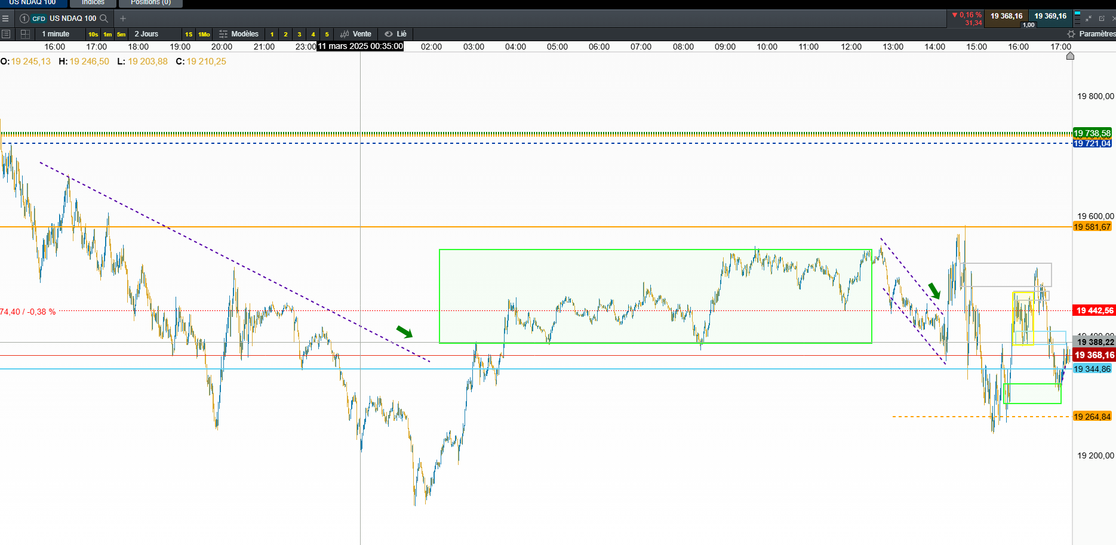Click the circled number 1 instrument badge
The height and width of the screenshot is (545, 1116).
click(24, 19)
